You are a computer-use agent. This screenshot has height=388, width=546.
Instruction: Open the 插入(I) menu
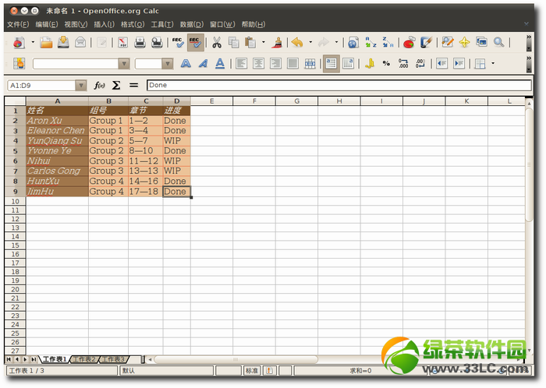pos(104,24)
